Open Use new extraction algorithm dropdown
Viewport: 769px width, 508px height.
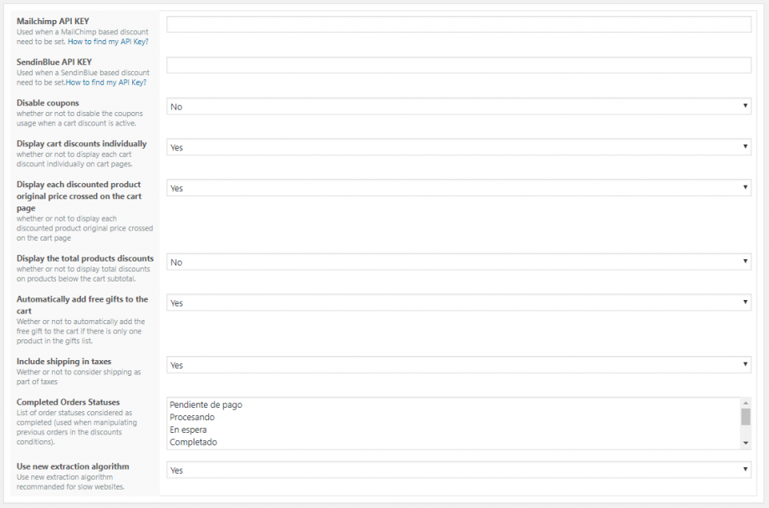[458, 470]
